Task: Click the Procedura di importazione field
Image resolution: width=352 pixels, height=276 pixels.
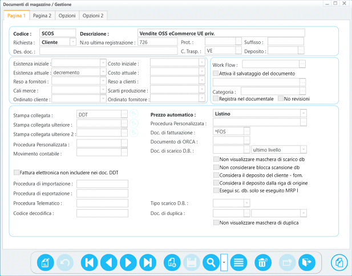Action: [102, 184]
